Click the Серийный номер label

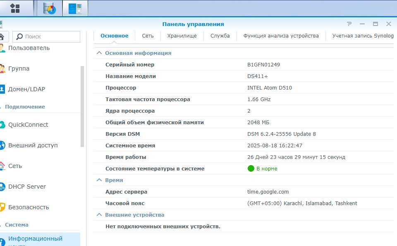(130, 64)
